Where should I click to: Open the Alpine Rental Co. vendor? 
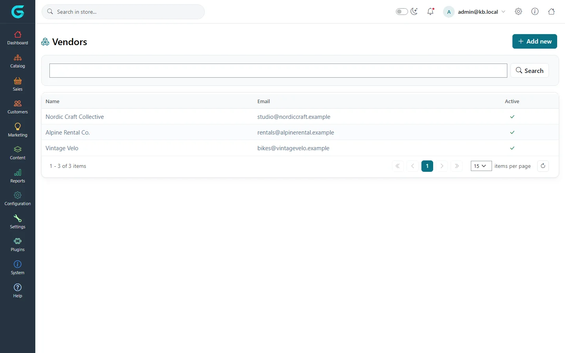(x=67, y=132)
